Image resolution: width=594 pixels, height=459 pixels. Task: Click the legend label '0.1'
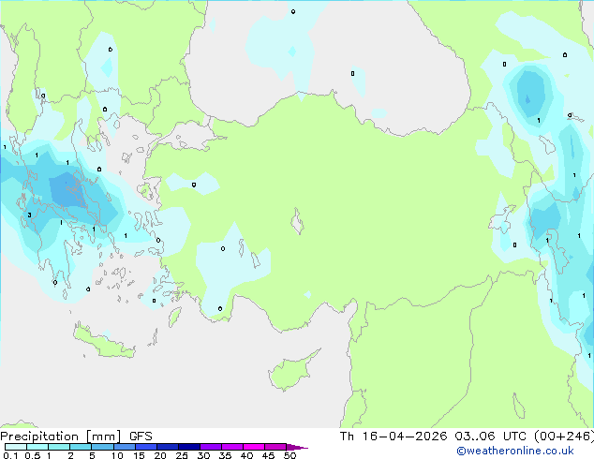(x=10, y=455)
